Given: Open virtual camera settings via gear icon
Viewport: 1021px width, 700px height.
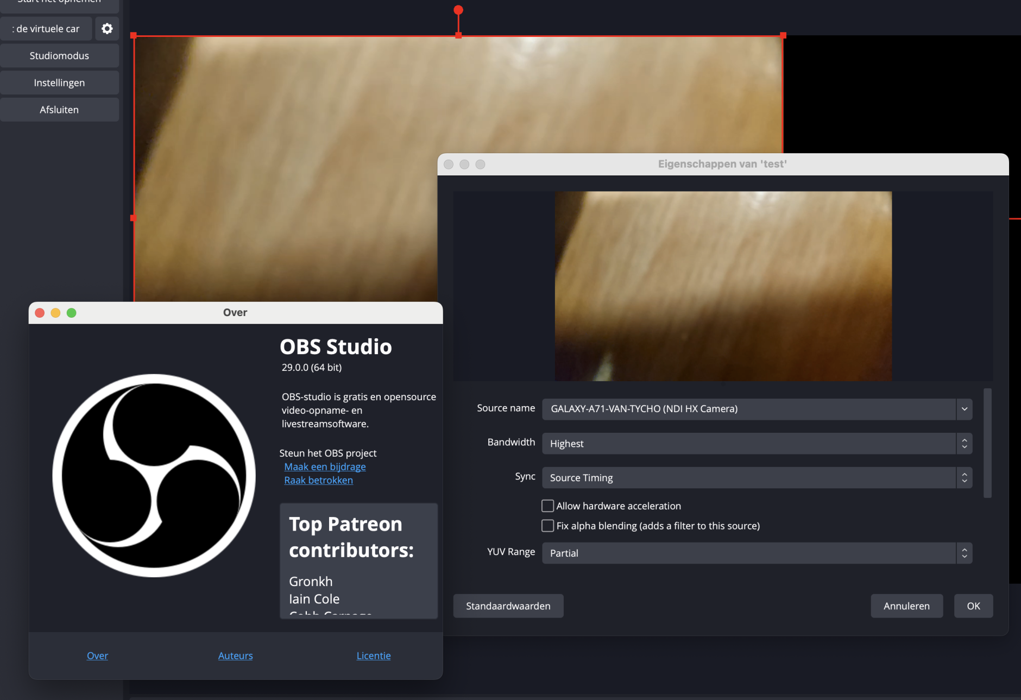Looking at the screenshot, I should tap(107, 28).
